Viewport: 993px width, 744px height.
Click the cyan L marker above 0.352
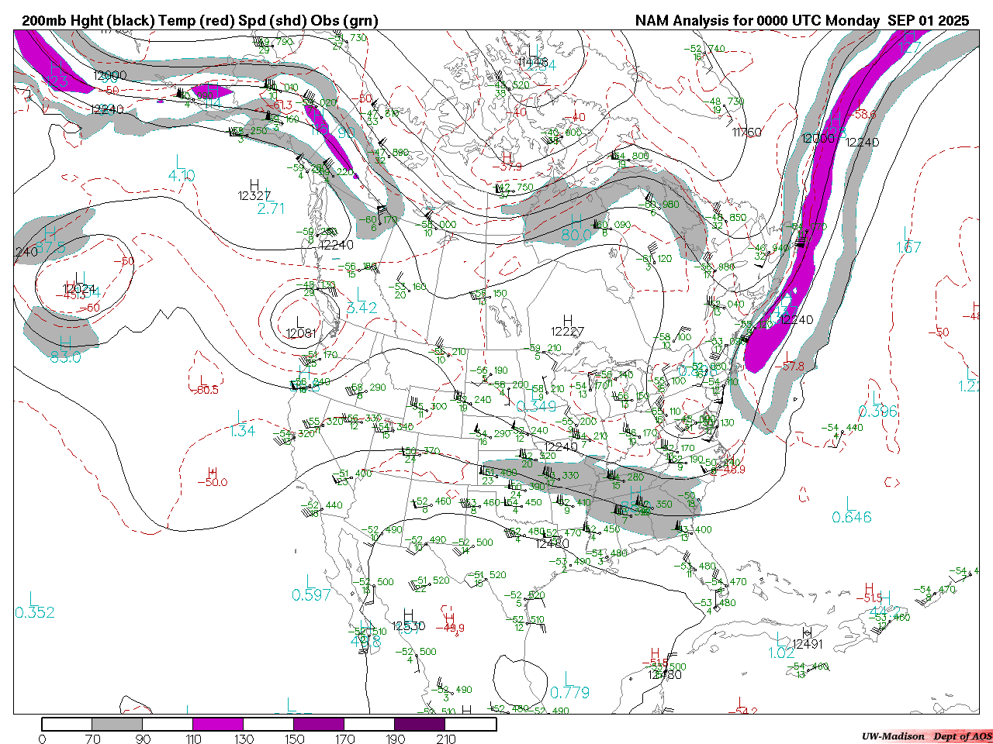[x=33, y=599]
